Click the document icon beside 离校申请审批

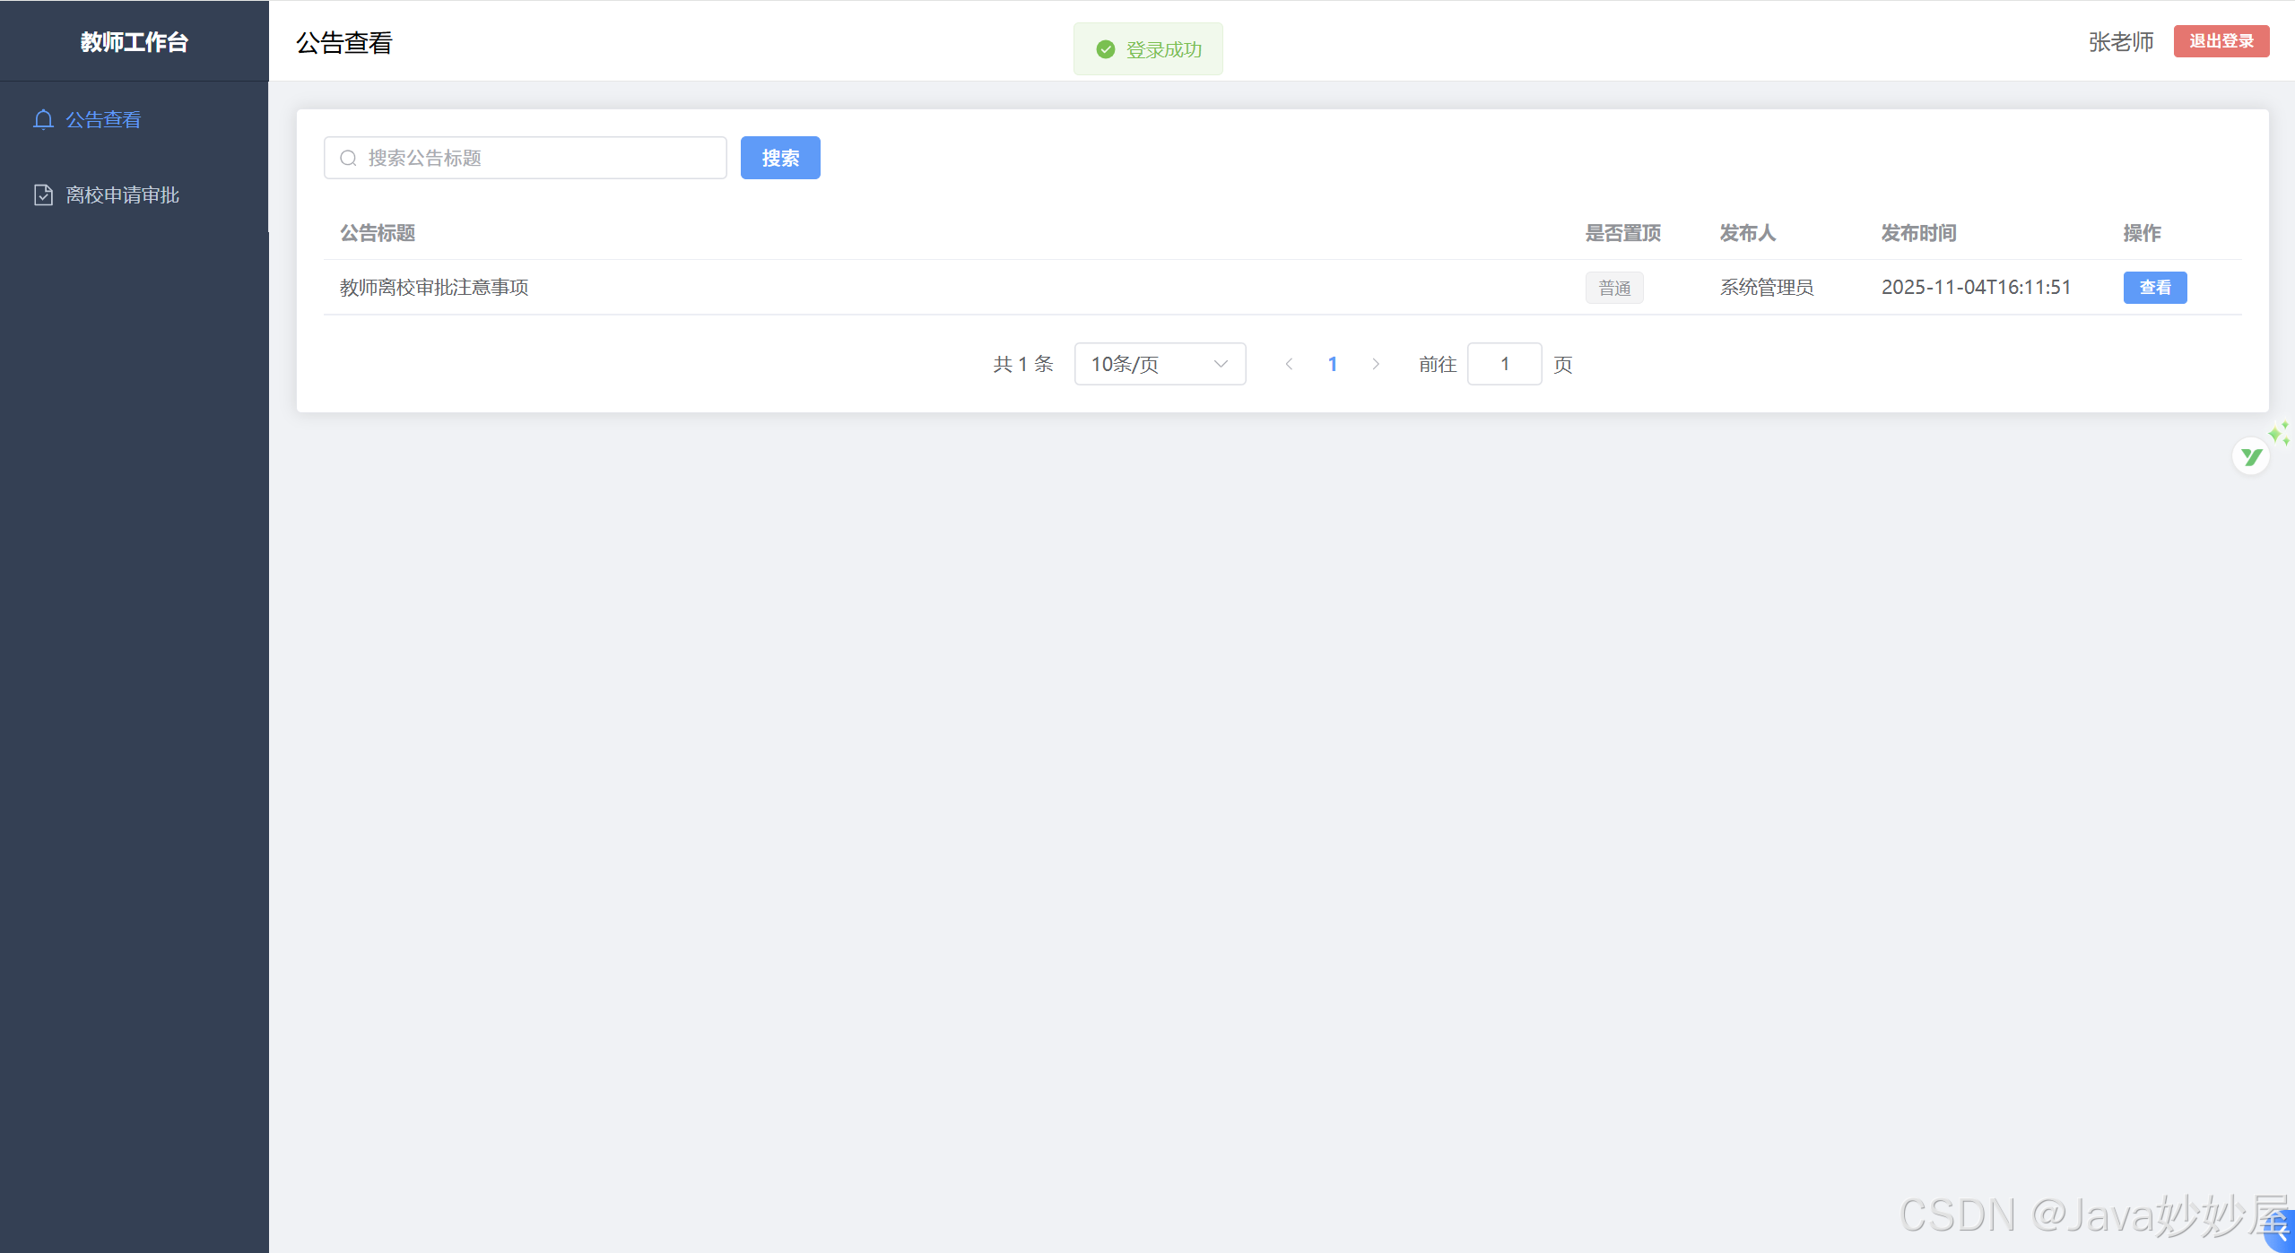pos(43,194)
